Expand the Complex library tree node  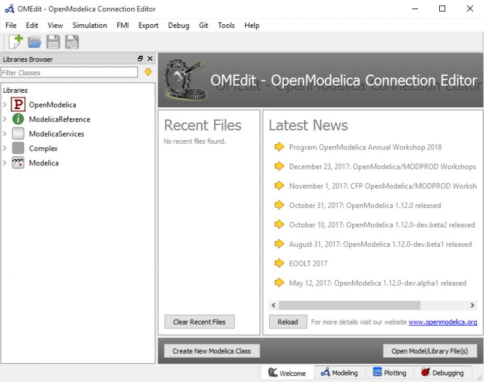click(5, 148)
